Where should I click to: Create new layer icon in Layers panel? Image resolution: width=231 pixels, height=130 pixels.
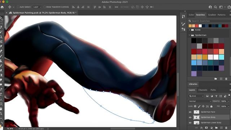click(x=221, y=128)
